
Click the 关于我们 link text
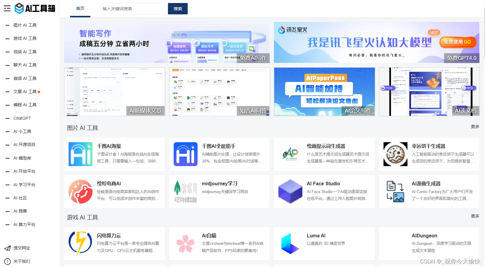pos(22,261)
